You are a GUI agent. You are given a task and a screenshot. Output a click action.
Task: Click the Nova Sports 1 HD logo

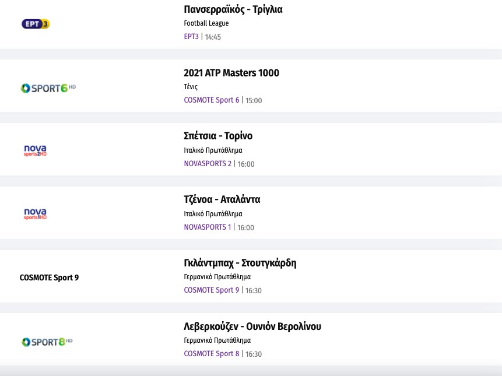point(35,214)
